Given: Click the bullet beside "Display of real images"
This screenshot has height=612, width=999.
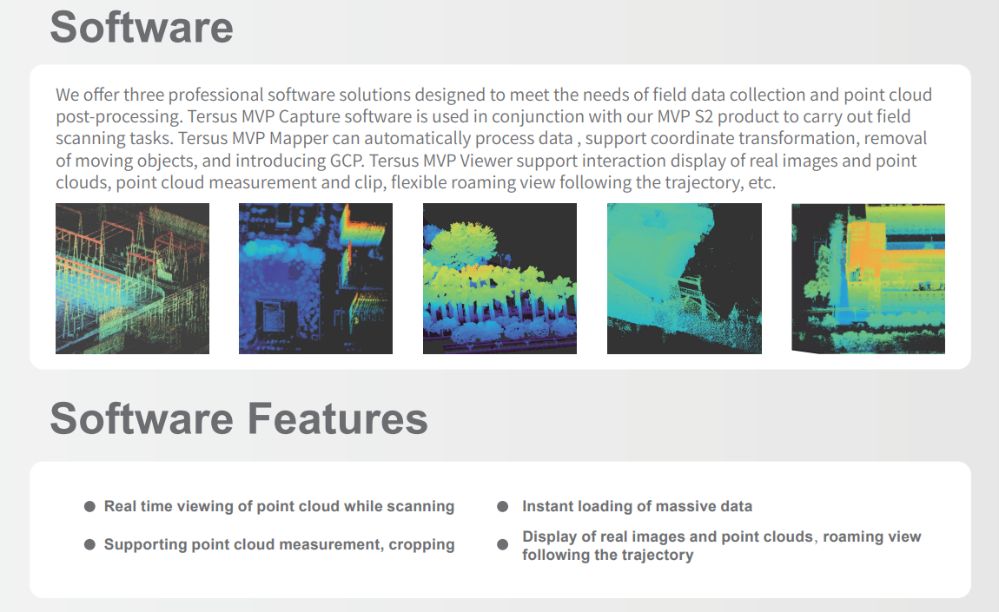Looking at the screenshot, I should click(x=502, y=545).
